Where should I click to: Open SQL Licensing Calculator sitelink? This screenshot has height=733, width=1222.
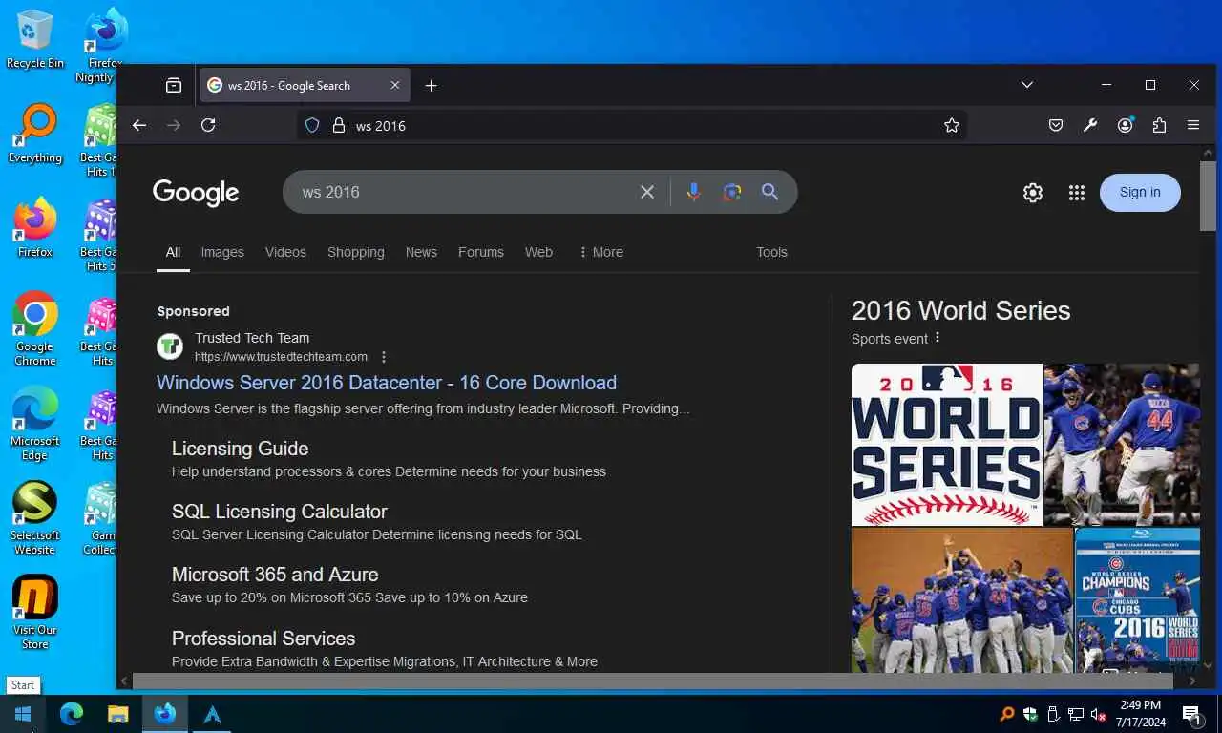pyautogui.click(x=280, y=512)
